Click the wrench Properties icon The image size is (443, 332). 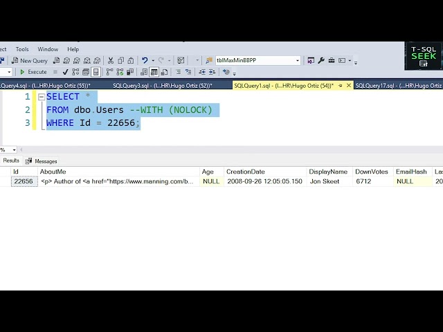tap(321, 60)
